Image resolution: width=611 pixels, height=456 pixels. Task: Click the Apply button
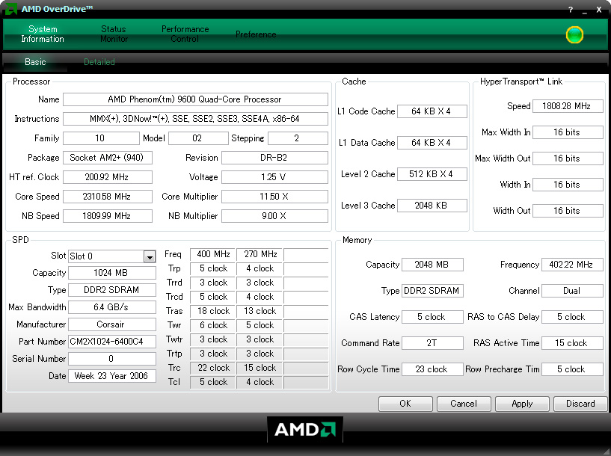(522, 404)
